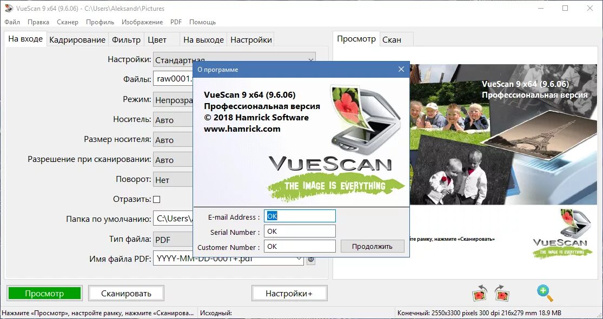Click the Файлы input field
Viewport: 603px width, 319px height.
pyautogui.click(x=173, y=79)
